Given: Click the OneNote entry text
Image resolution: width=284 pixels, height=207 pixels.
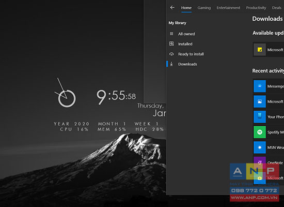Looking at the screenshot, I should click(x=275, y=162).
